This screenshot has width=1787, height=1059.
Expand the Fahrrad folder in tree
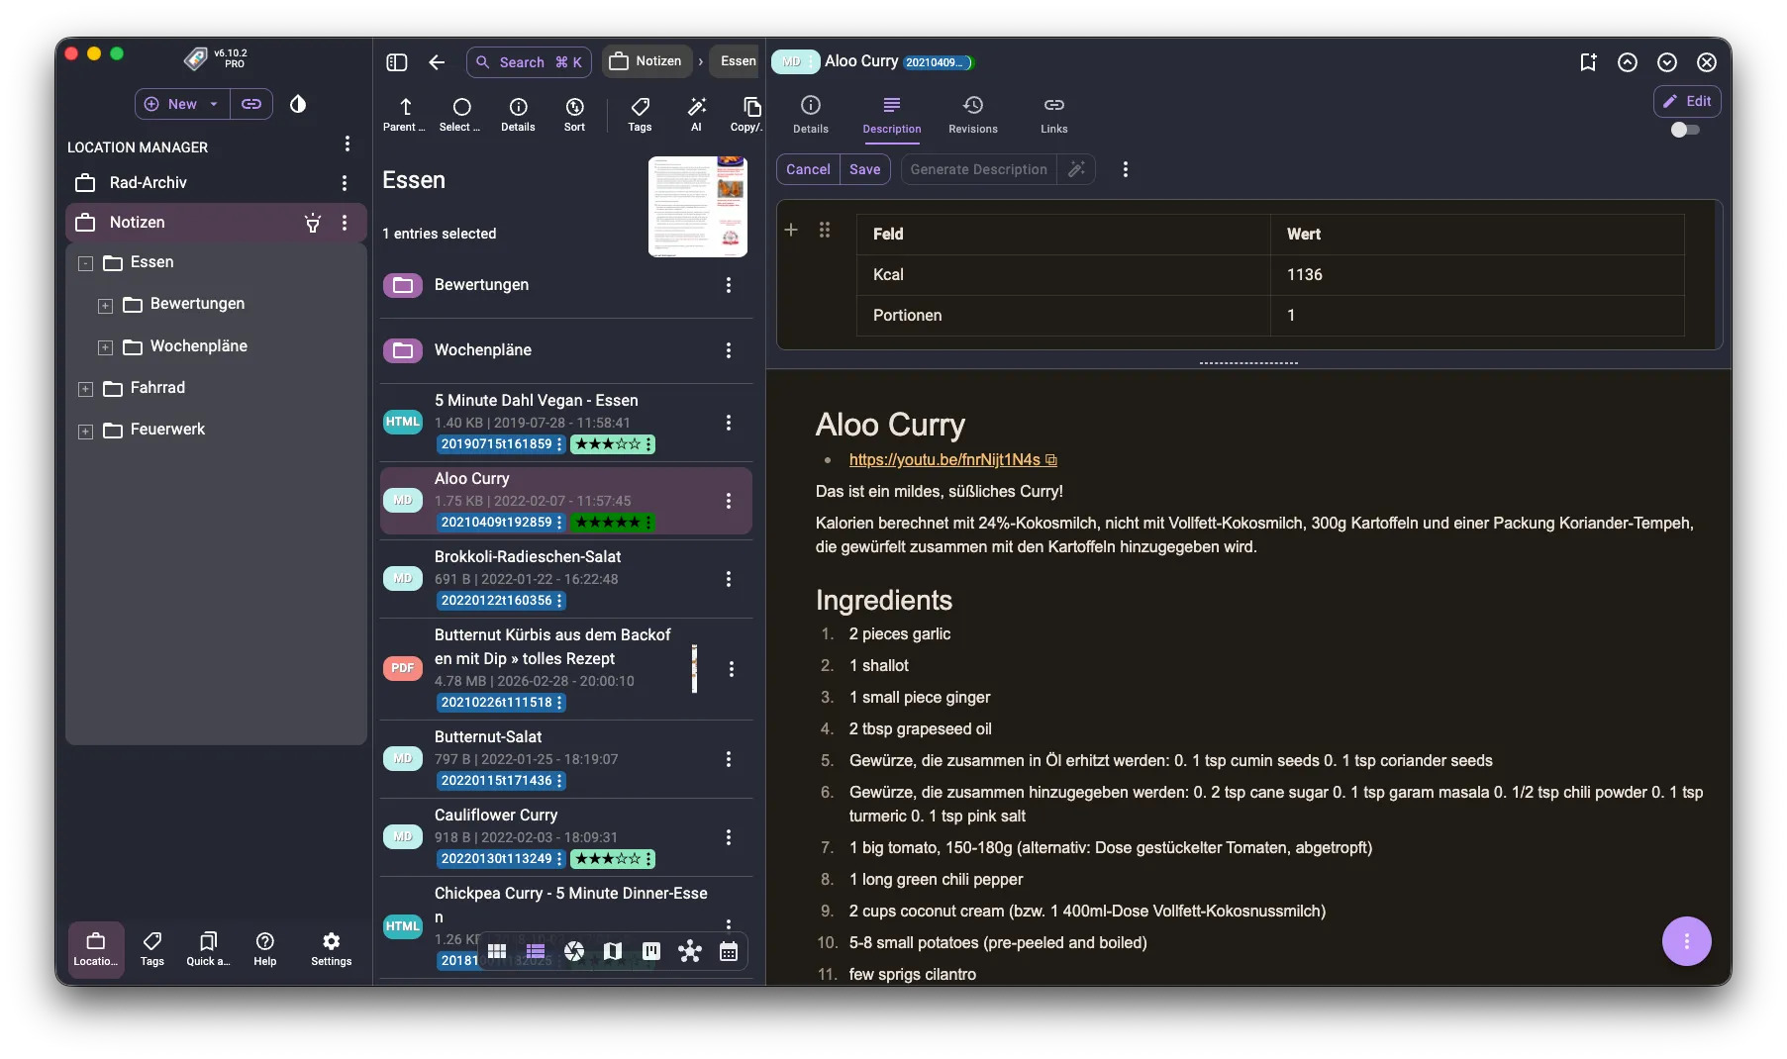pos(86,389)
